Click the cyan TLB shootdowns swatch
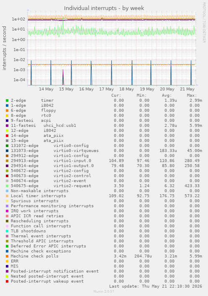Viewport: 208px width, 296px height. pos(7,231)
